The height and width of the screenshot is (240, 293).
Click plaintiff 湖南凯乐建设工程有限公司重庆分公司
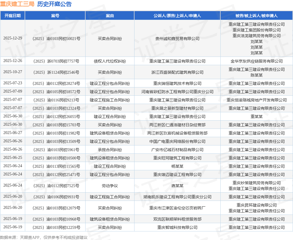coord(177,197)
